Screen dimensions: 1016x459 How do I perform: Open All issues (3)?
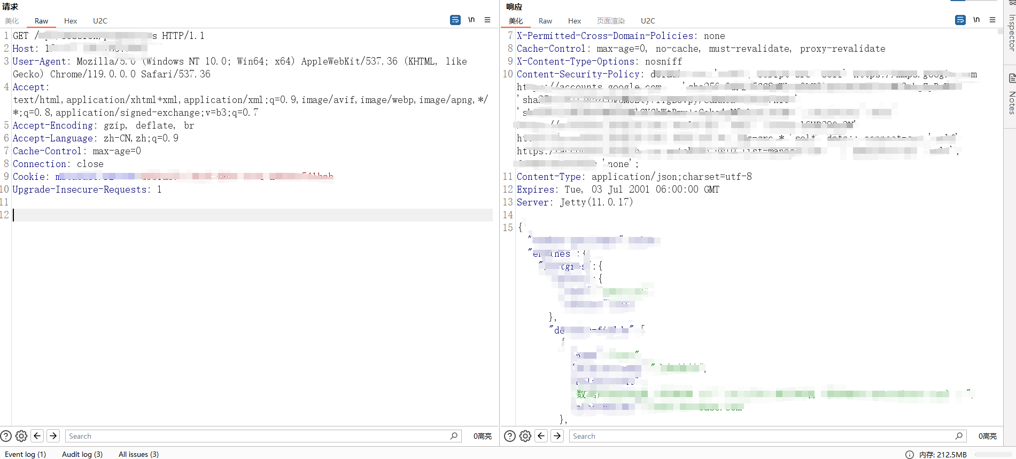(x=138, y=454)
